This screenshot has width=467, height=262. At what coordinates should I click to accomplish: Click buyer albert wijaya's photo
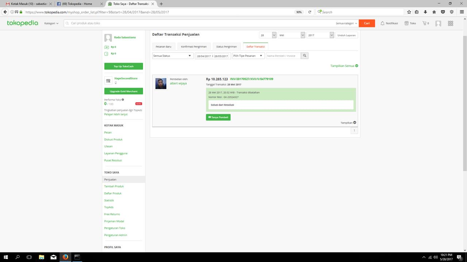161,83
